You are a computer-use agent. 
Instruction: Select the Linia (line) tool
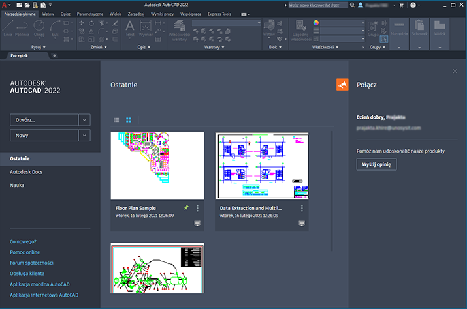8,28
